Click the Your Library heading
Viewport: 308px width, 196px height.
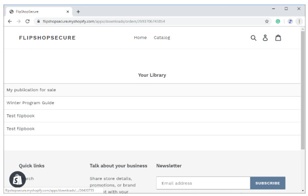pos(152,75)
